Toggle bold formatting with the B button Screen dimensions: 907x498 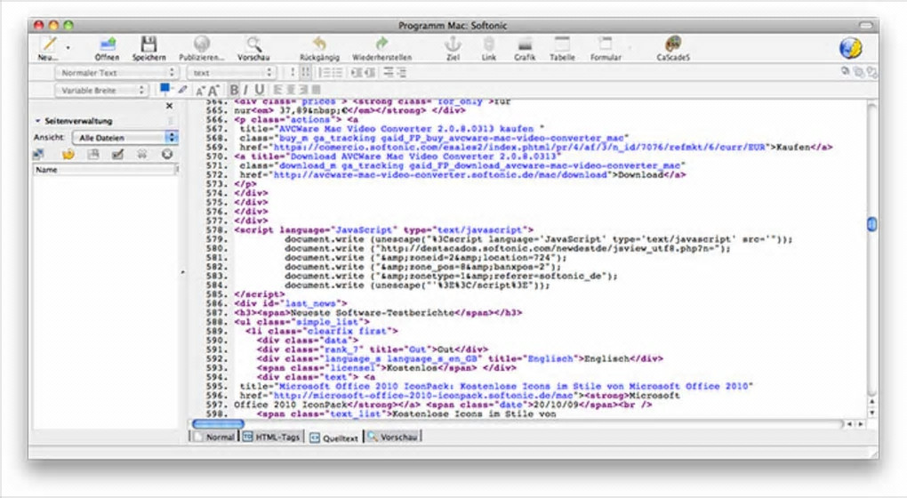(234, 90)
